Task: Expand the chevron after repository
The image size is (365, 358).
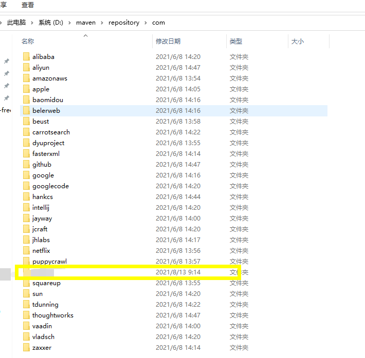Action: tap(145, 23)
